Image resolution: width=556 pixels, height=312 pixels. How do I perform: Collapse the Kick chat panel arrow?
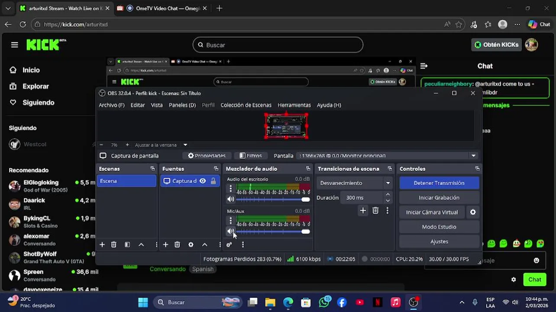coord(424,66)
